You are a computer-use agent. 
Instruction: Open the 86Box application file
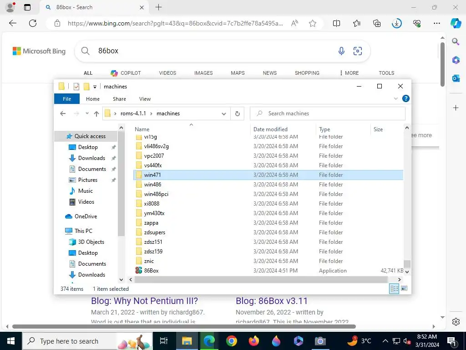(151, 271)
